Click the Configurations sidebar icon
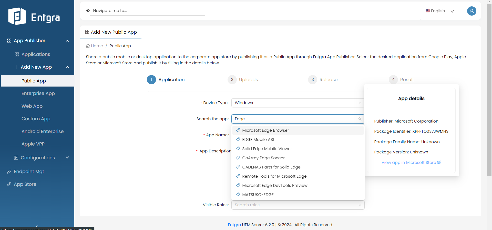Screen dimensions: 492x230 click(x=16, y=158)
